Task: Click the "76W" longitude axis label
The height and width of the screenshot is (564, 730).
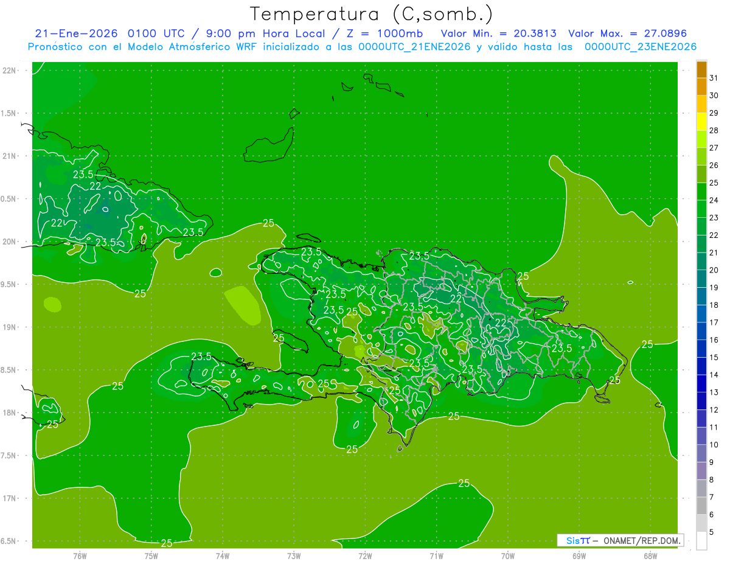Action: [80, 555]
